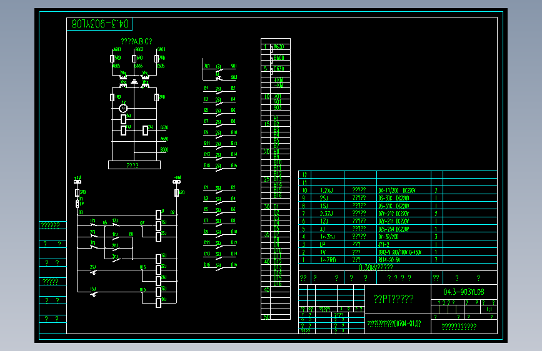
Task: Click terminal strip row number 45
Action: pos(267,290)
